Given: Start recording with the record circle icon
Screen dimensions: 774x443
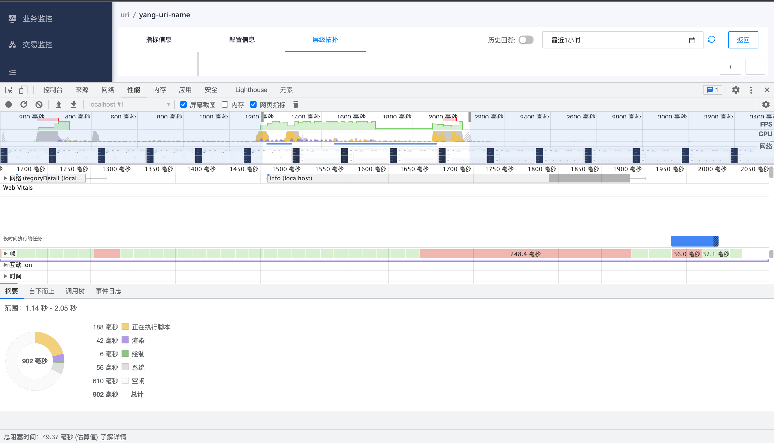Looking at the screenshot, I should pos(9,105).
